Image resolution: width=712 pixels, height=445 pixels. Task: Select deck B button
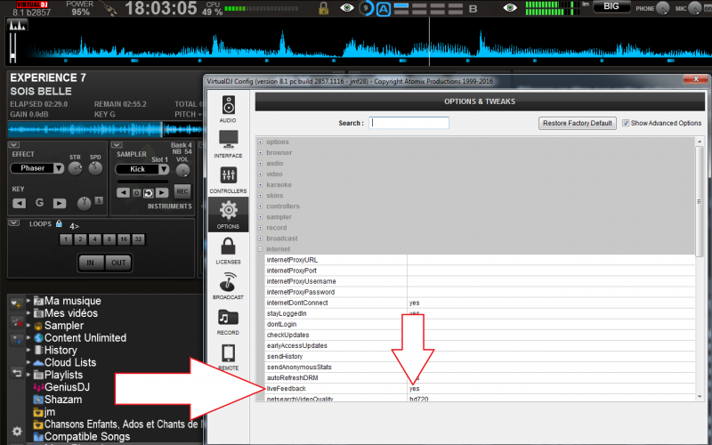click(x=473, y=9)
